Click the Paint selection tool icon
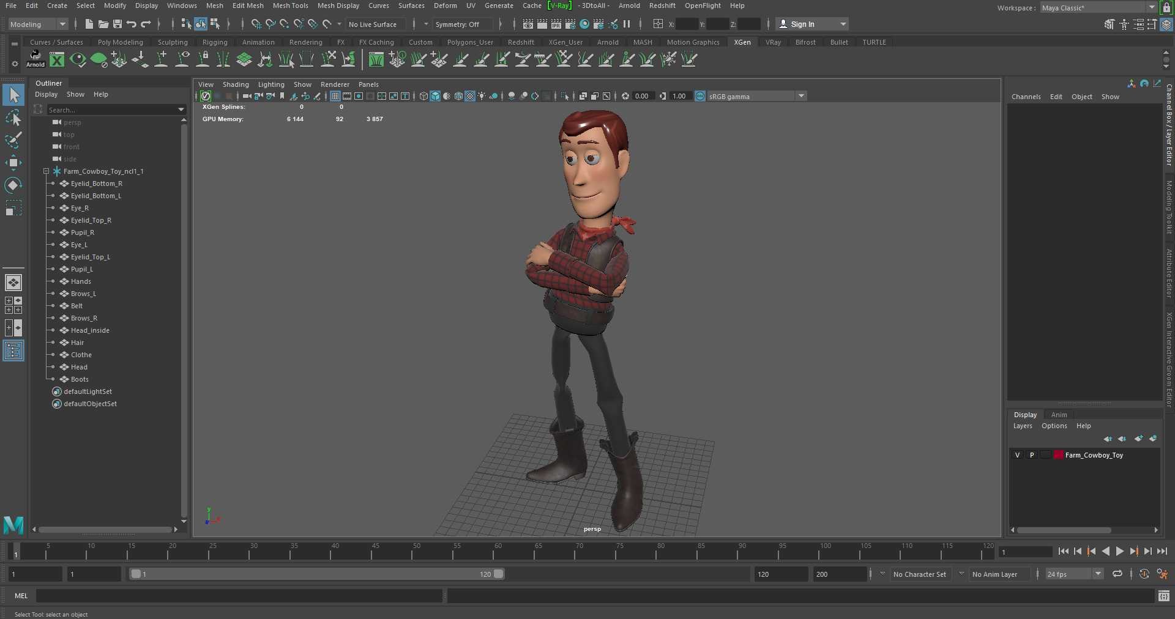 [x=13, y=140]
